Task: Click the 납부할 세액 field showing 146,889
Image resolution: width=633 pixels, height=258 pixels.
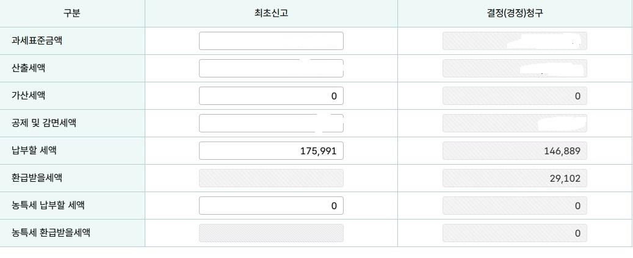Action: (515, 151)
